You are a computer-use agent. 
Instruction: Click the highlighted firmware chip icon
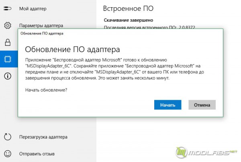pos(8,59)
